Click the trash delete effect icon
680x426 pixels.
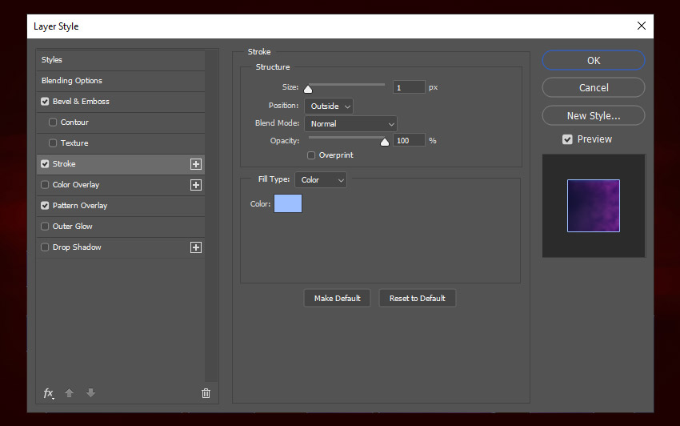(x=206, y=393)
